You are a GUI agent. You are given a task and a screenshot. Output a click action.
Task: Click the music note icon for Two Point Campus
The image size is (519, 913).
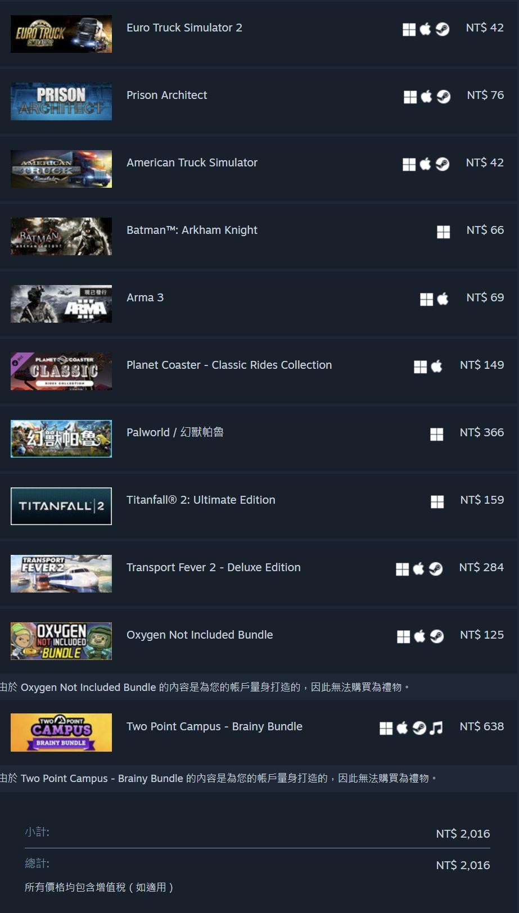coord(436,728)
